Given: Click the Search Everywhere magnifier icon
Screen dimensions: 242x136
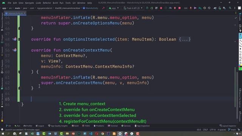Looking at the screenshot, I should 230,8.
